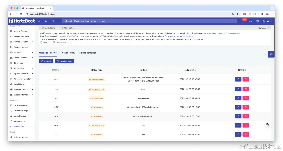
Task: Expand Mid Monitor in sidebar
Action: (22, 68)
